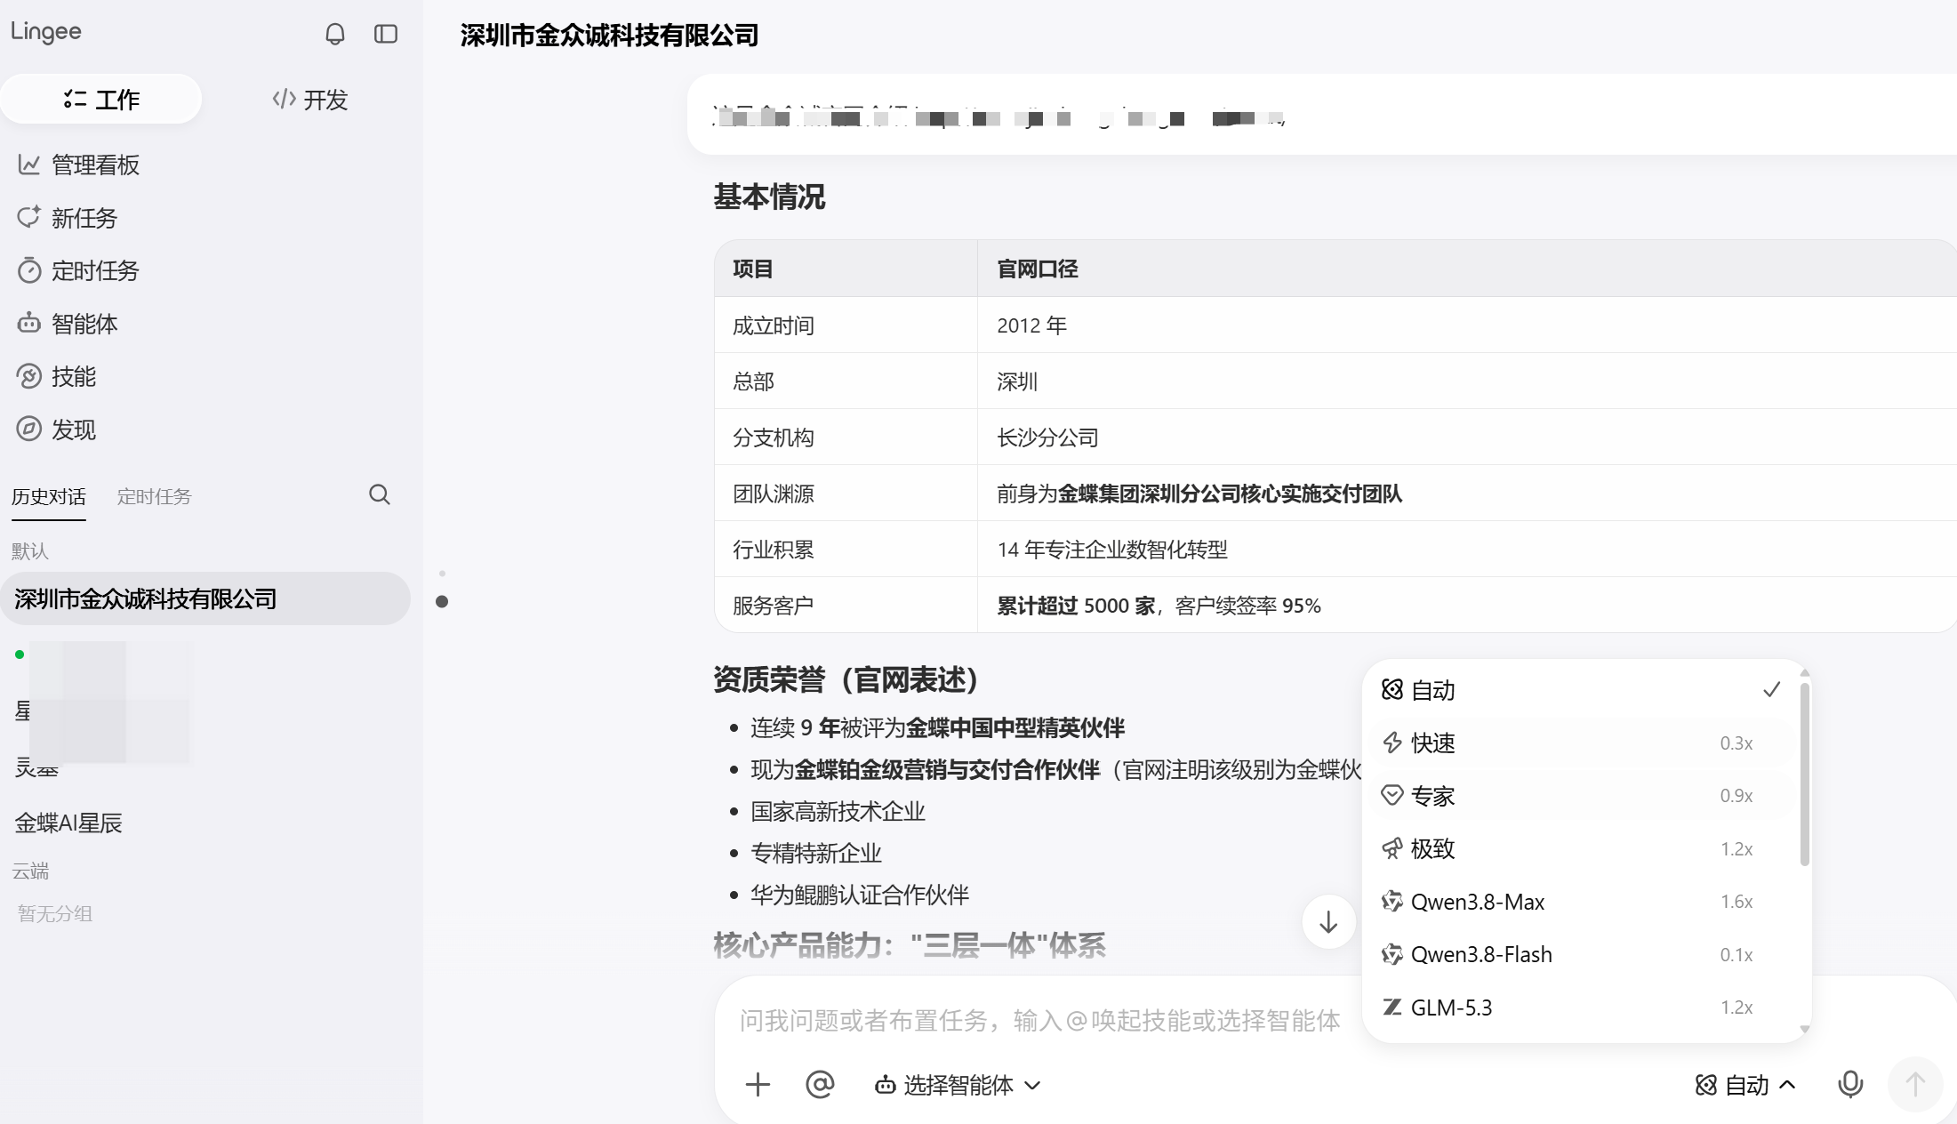Open the notification bell
1957x1124 pixels.
click(x=334, y=34)
